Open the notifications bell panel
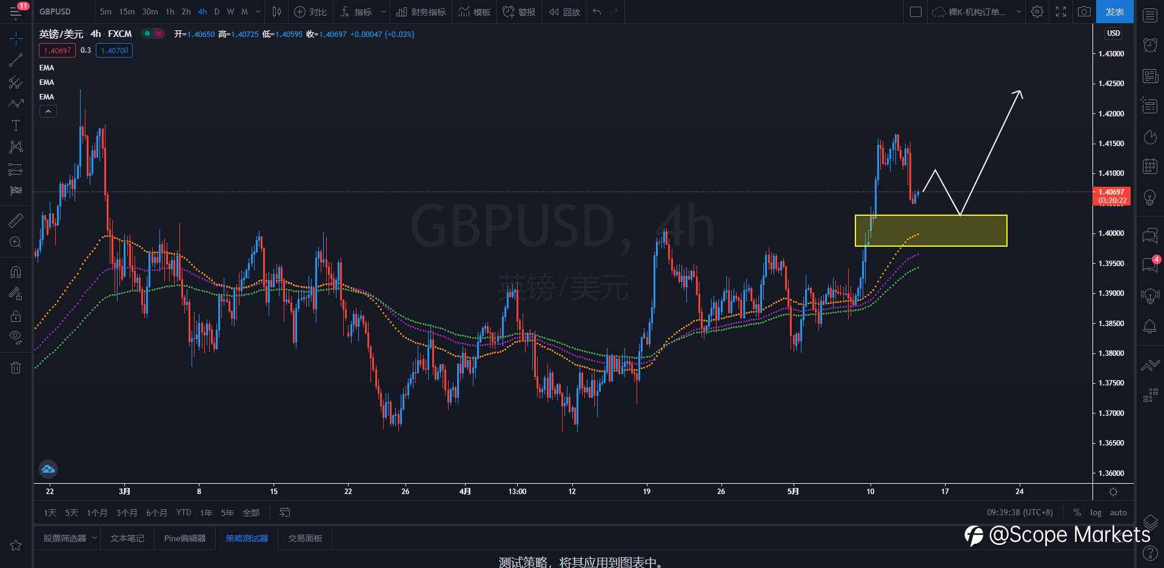This screenshot has height=568, width=1164. coord(1150,327)
